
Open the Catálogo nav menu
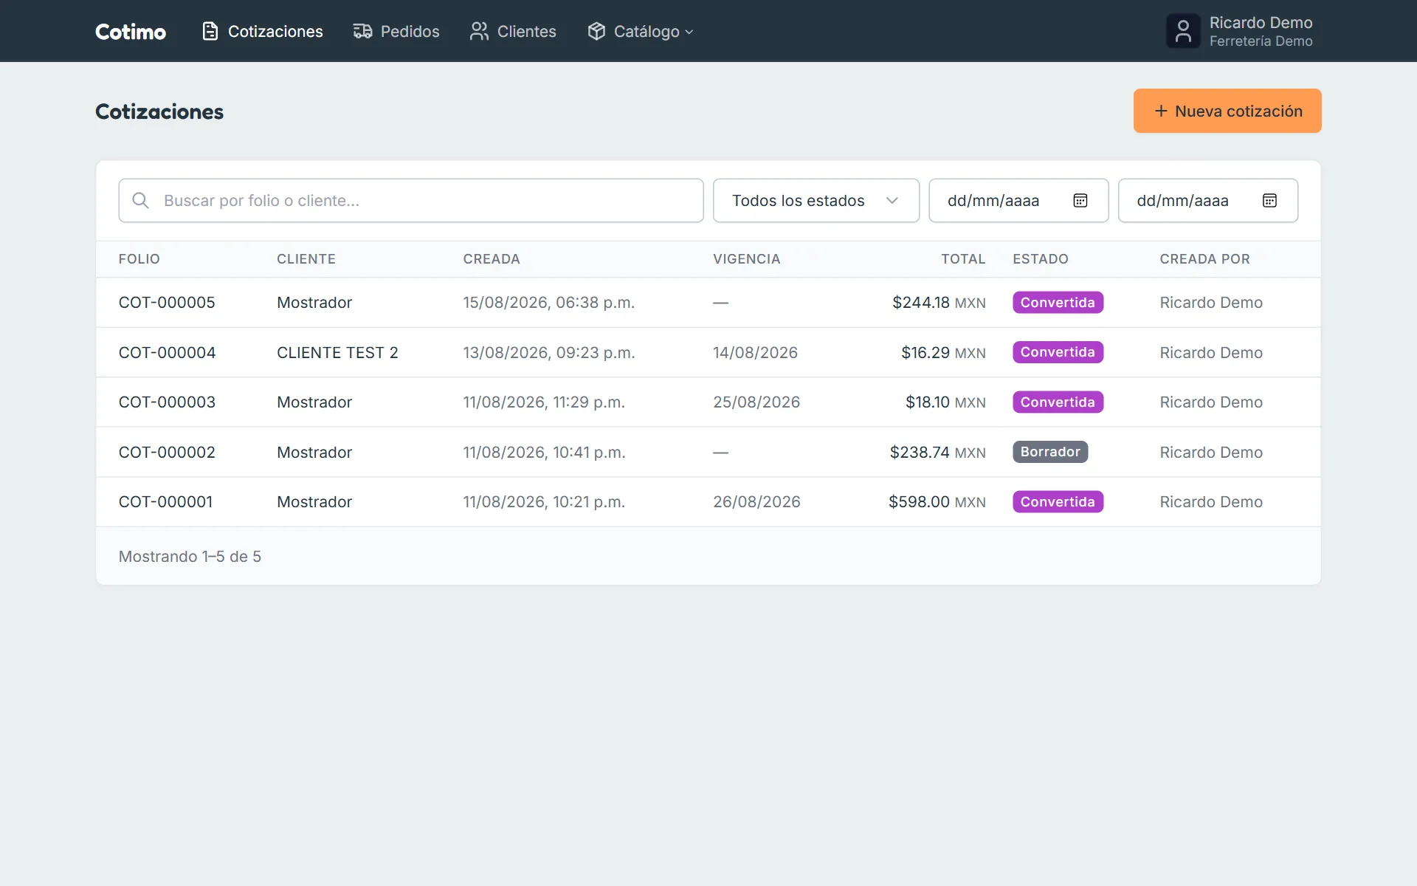click(x=641, y=31)
